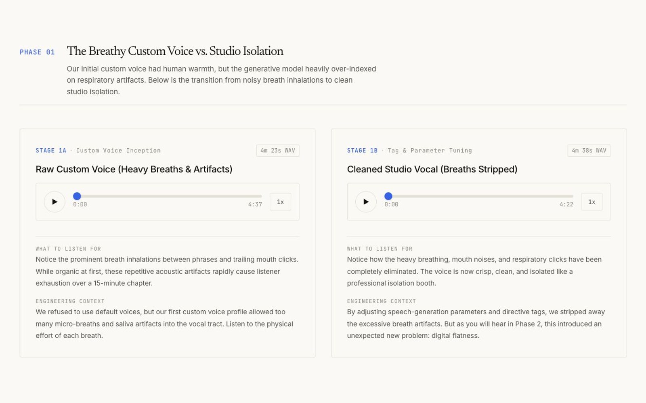Play the Raw Custom Voice audio
This screenshot has width=646, height=403.
point(55,202)
